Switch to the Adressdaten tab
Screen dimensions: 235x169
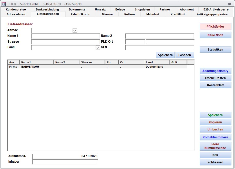tap(16, 14)
